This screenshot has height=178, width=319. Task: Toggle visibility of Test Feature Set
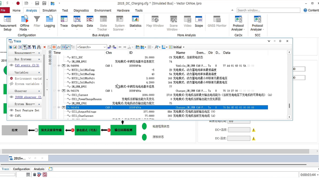coord(11,110)
